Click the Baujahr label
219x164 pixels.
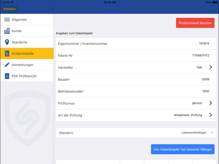(64, 80)
